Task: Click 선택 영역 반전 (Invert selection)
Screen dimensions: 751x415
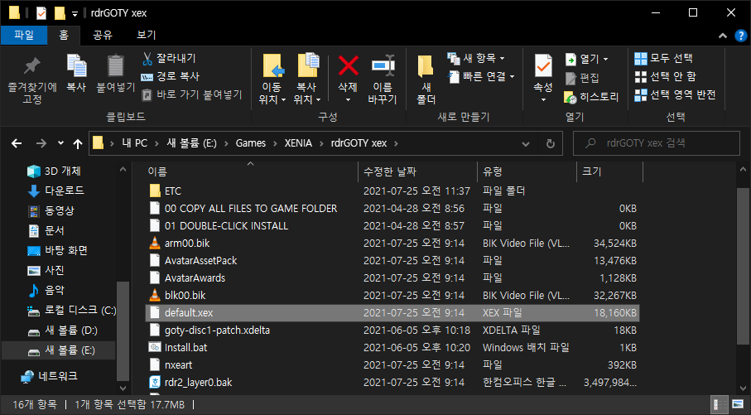Action: (675, 95)
